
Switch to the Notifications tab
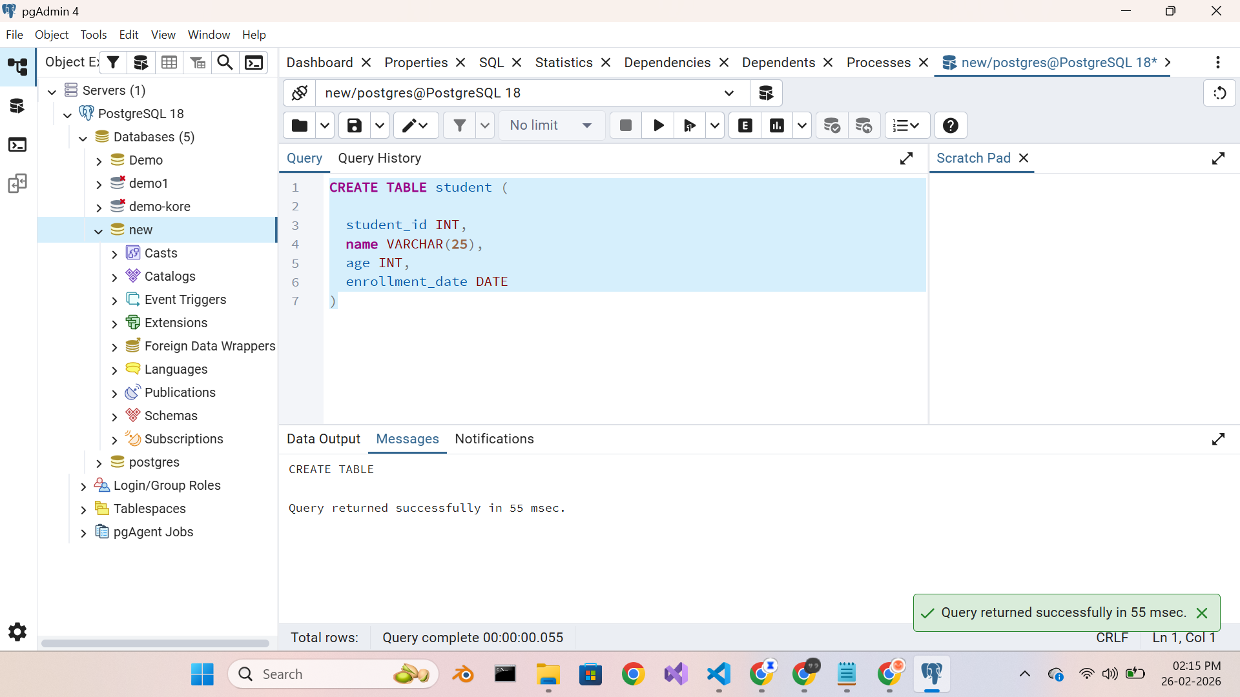point(494,439)
